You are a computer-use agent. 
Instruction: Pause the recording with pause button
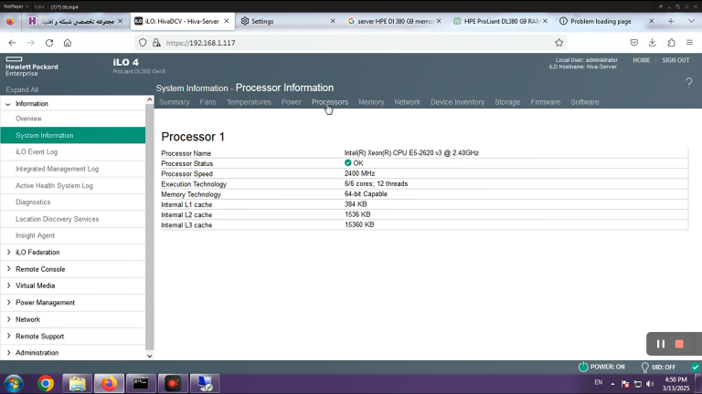coord(660,344)
